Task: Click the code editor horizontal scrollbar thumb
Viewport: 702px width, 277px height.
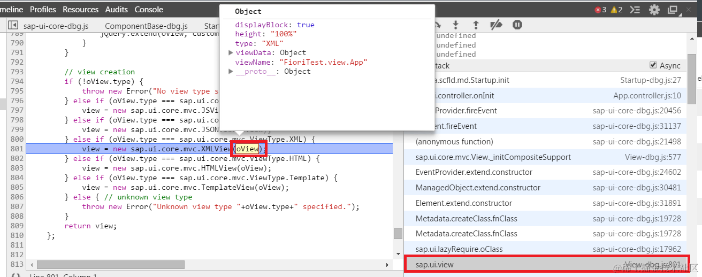Action: coord(111,265)
